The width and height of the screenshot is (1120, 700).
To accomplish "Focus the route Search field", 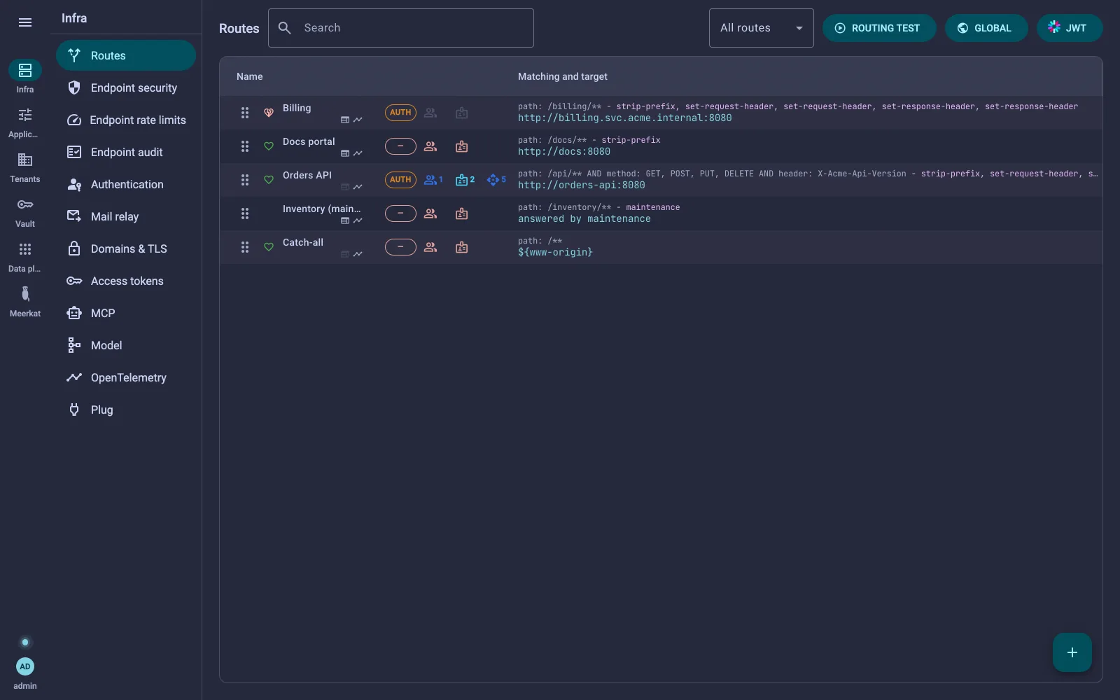I will 401,28.
